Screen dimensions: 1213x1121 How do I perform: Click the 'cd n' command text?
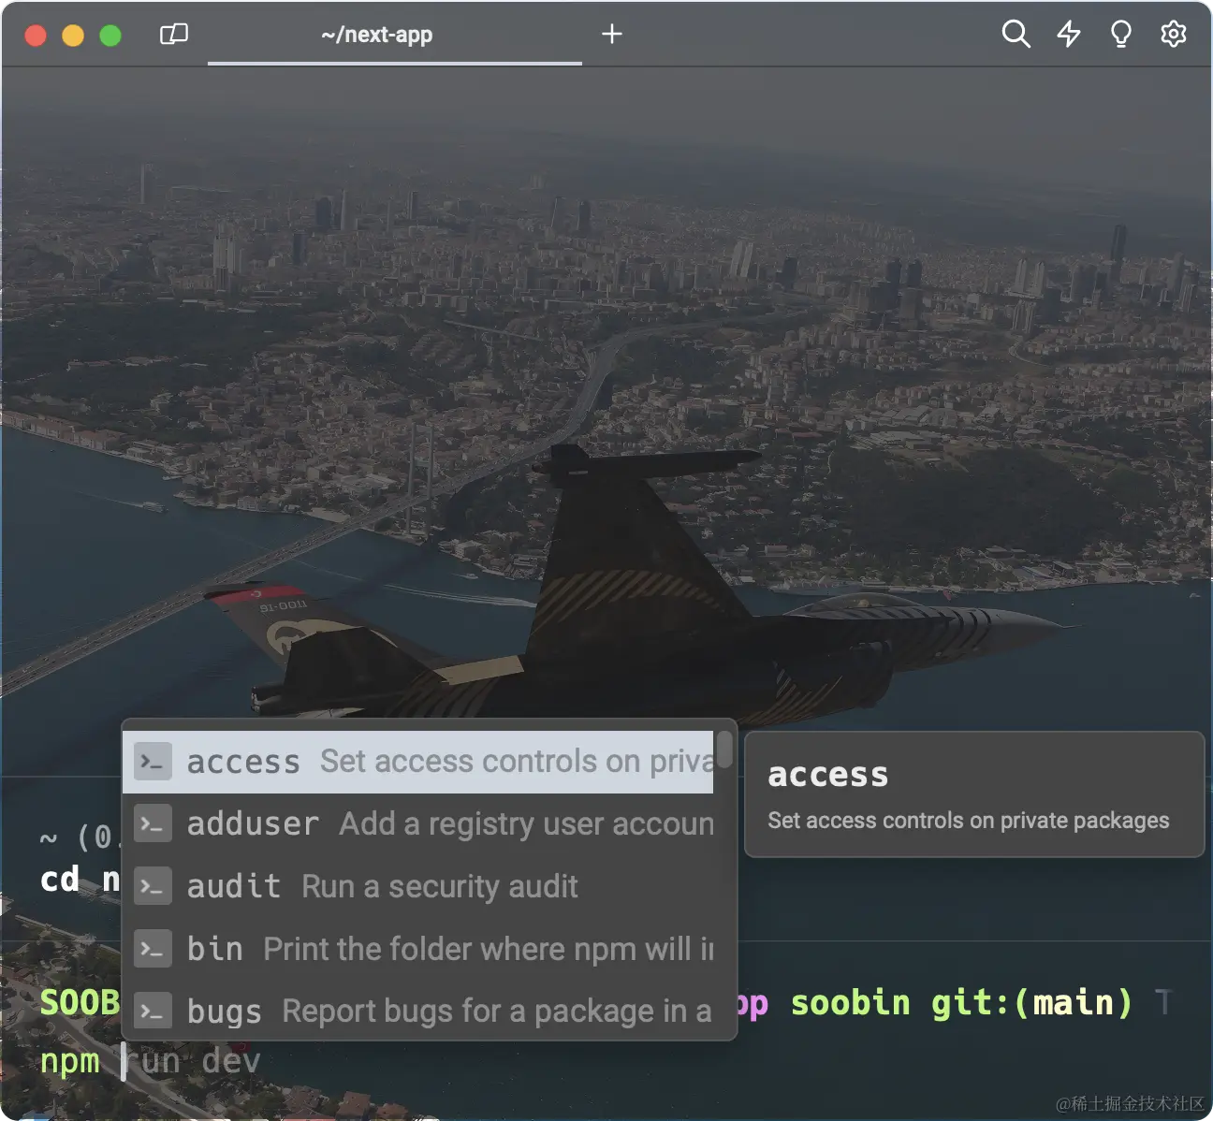(x=80, y=880)
